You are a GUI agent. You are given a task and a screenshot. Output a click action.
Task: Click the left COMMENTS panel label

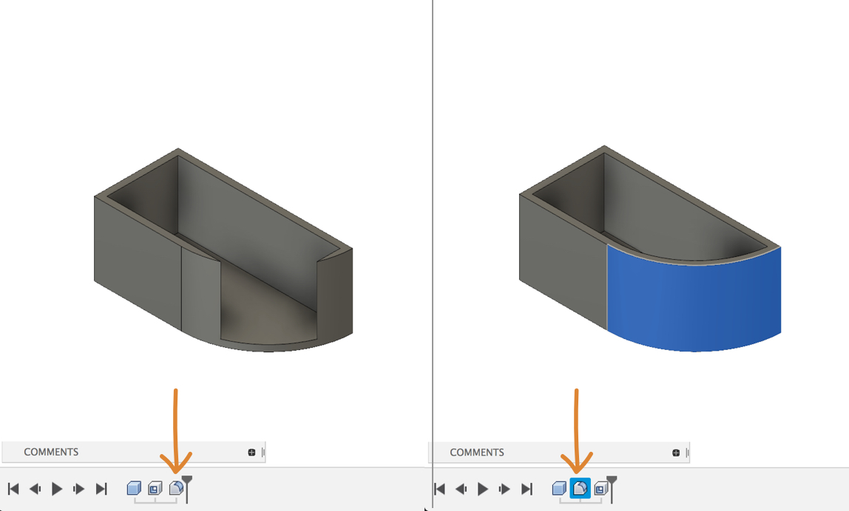click(x=51, y=452)
